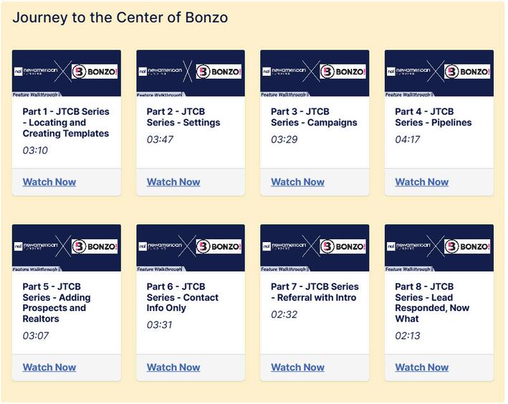This screenshot has width=508, height=404.
Task: Watch Now for Lead Responded, Now What
Action: click(422, 367)
